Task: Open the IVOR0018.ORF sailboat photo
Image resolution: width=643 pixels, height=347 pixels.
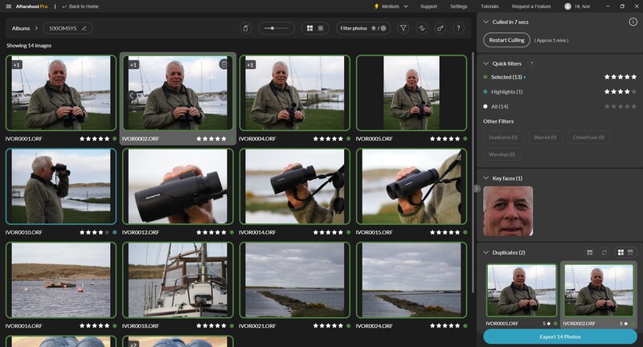Action: pos(178,280)
